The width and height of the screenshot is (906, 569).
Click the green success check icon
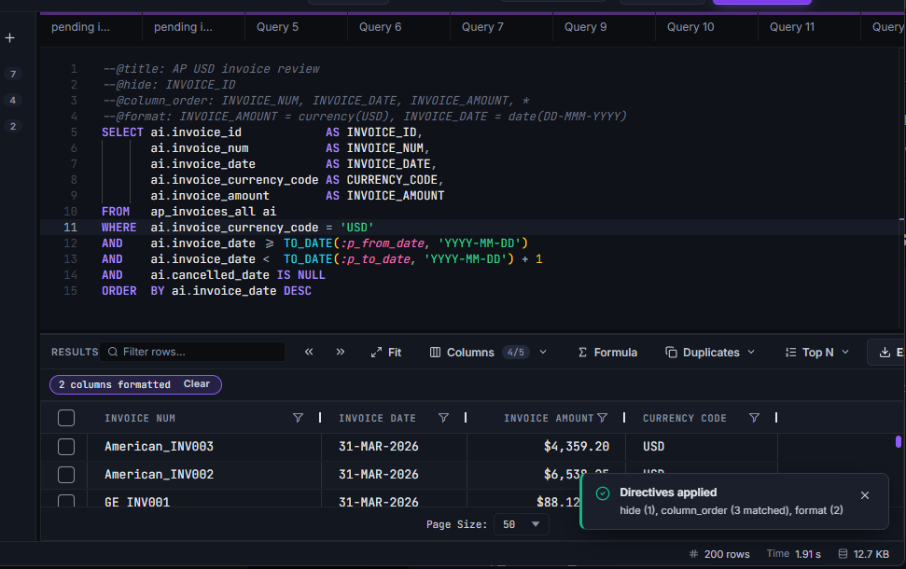point(603,493)
